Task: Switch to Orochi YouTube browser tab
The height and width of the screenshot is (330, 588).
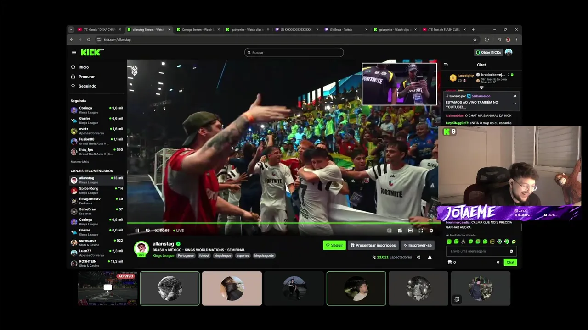Action: (x=99, y=29)
